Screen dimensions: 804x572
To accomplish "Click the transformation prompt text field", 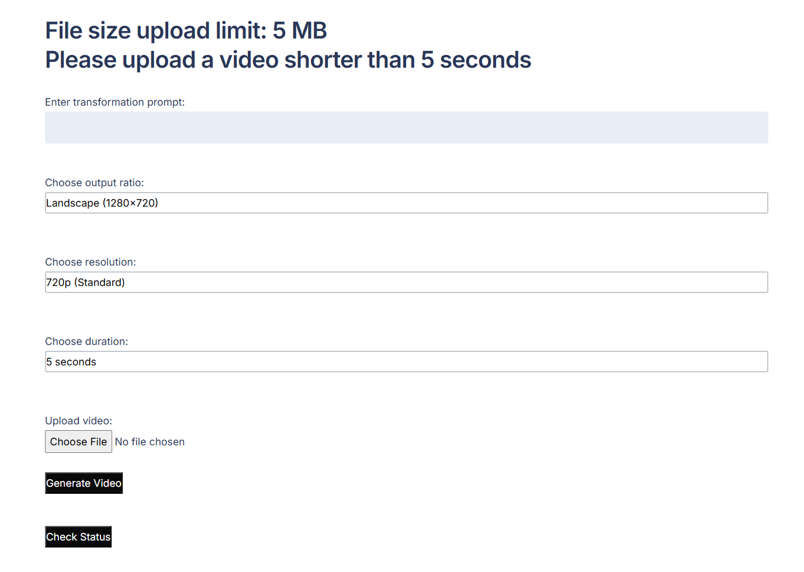I will pyautogui.click(x=406, y=127).
